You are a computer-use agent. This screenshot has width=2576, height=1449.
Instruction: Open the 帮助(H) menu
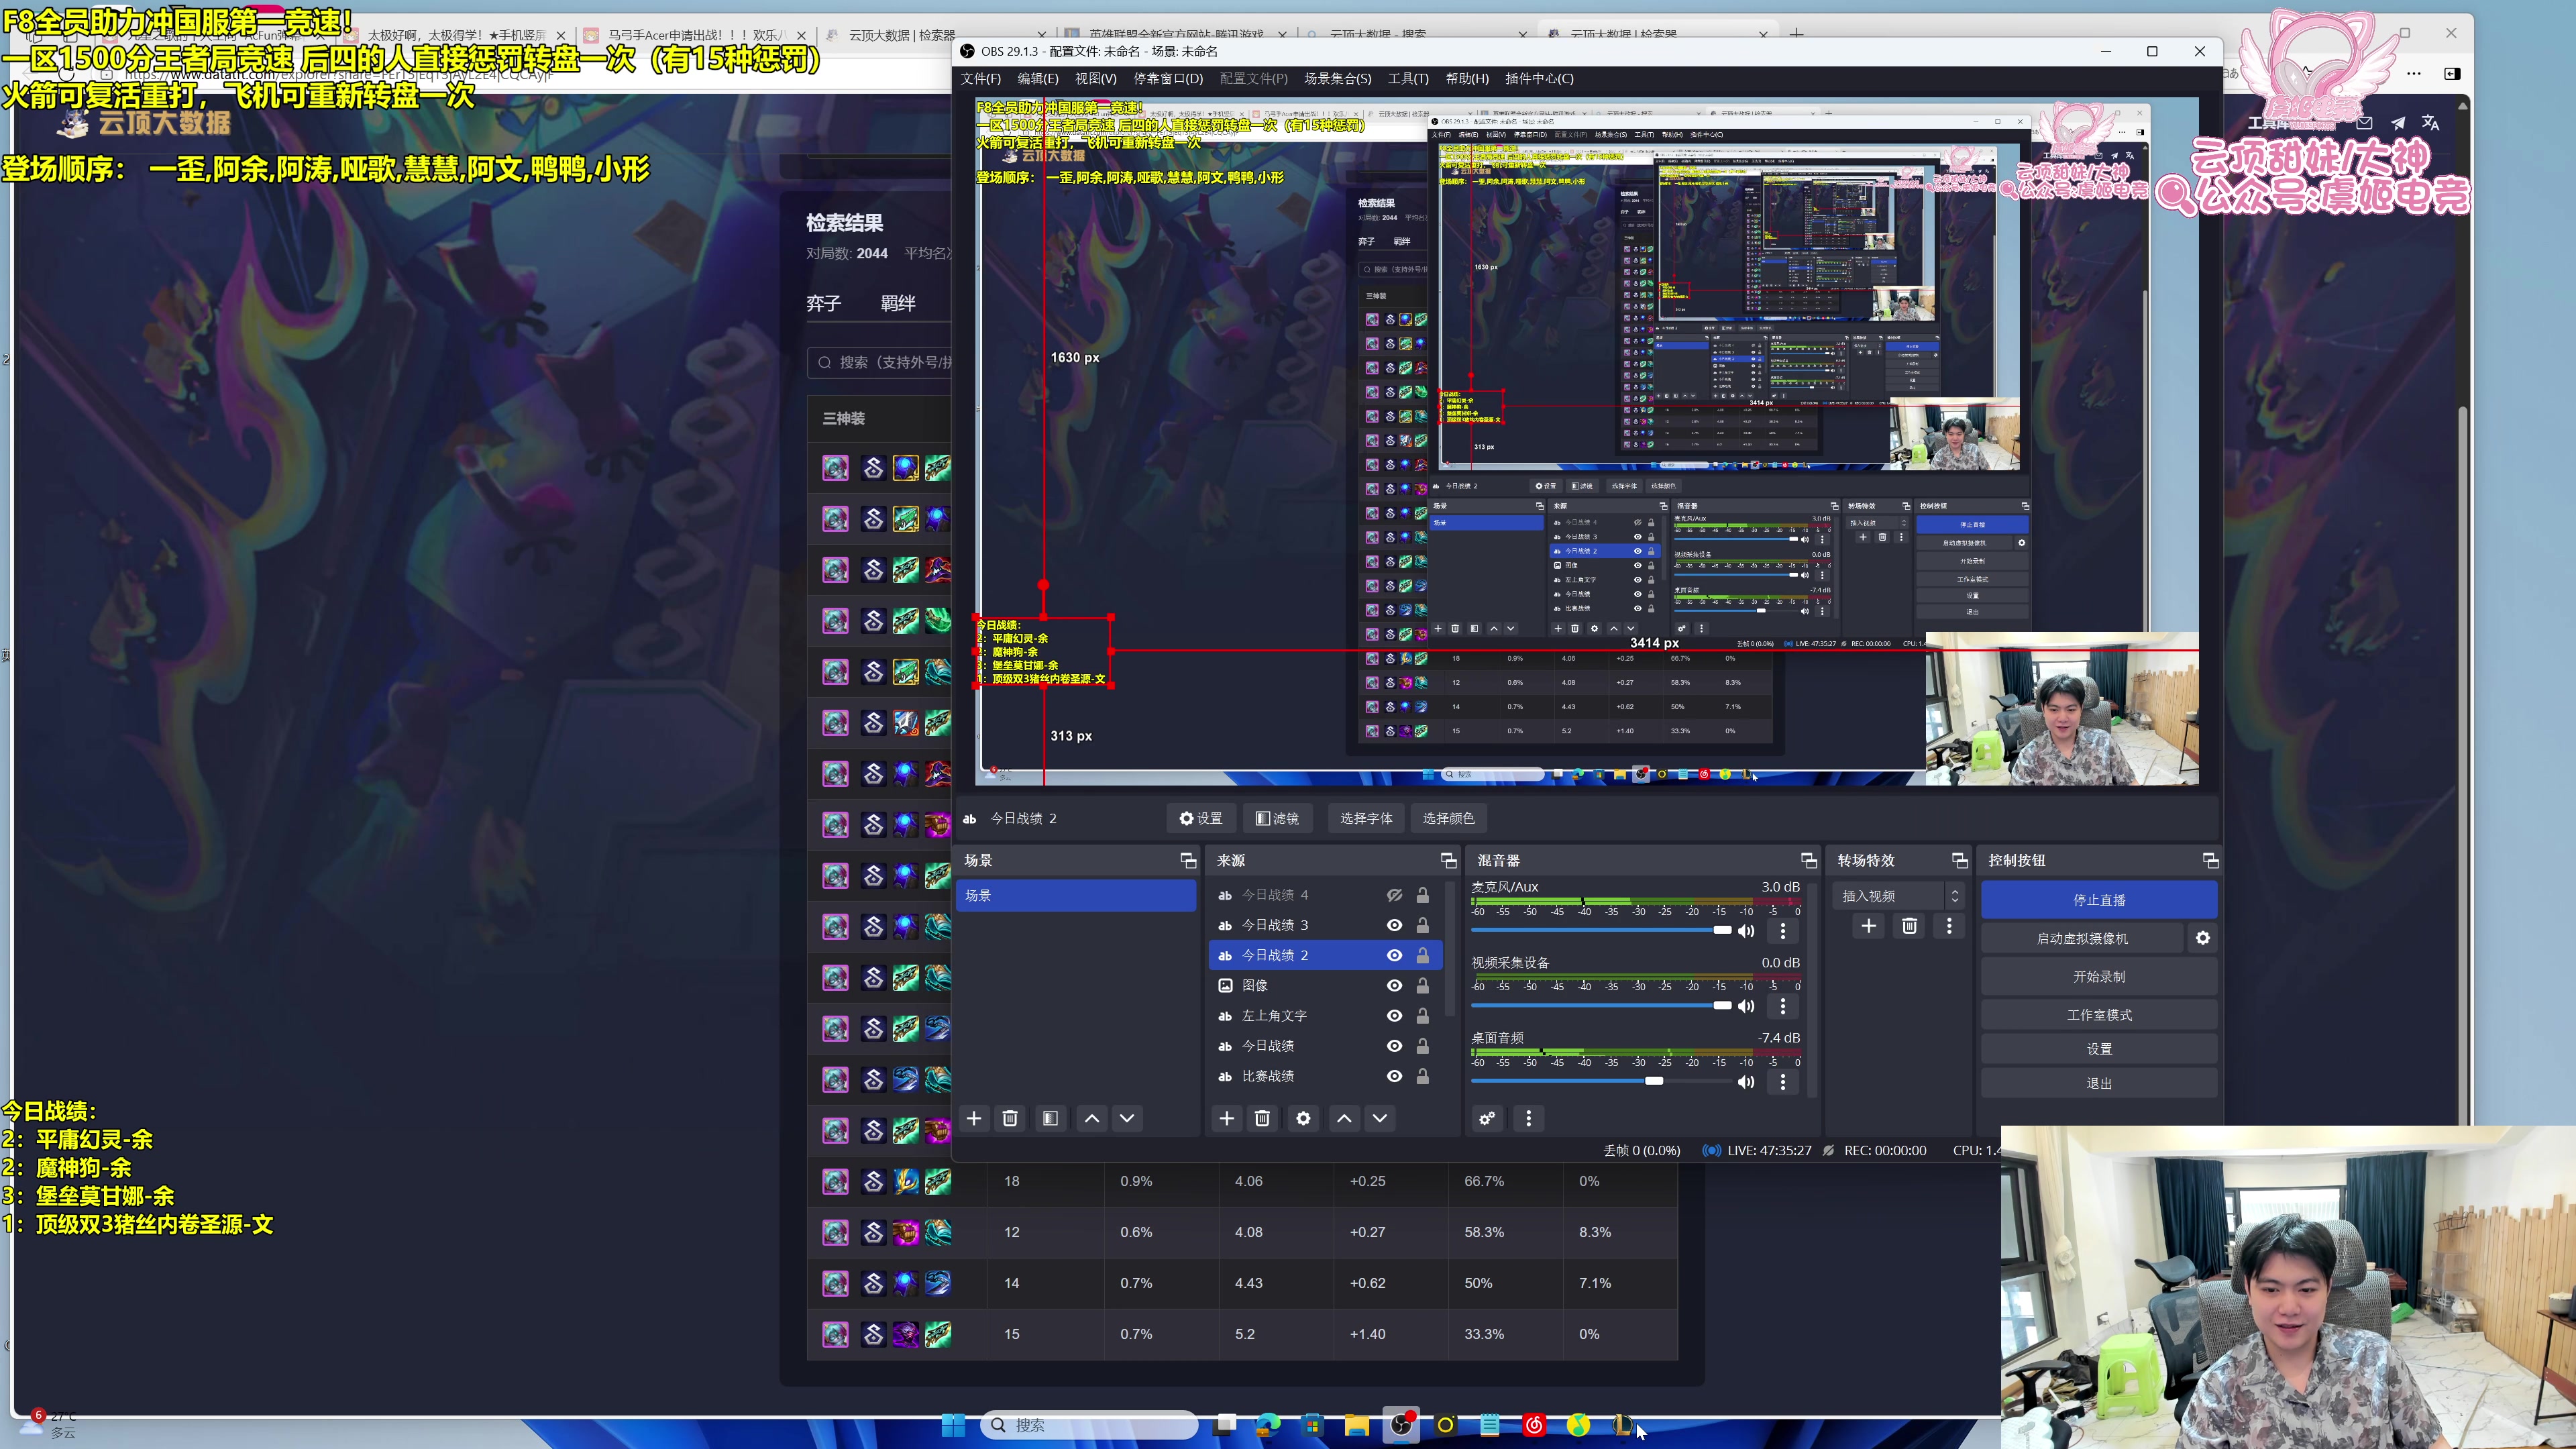(x=1466, y=78)
